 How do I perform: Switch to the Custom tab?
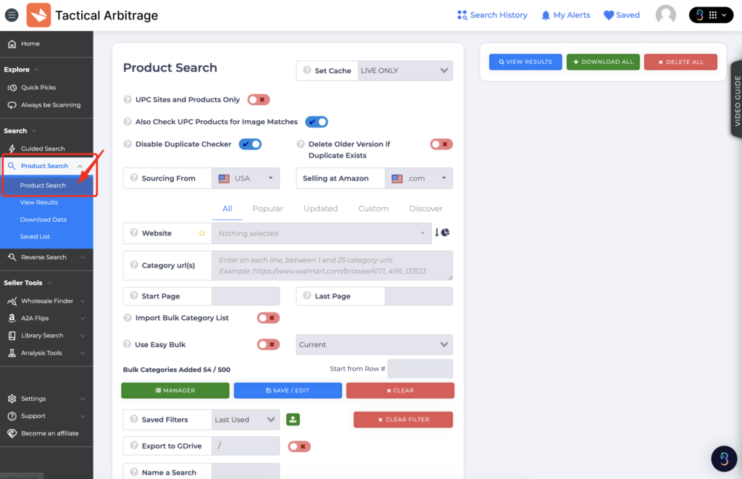pos(373,209)
